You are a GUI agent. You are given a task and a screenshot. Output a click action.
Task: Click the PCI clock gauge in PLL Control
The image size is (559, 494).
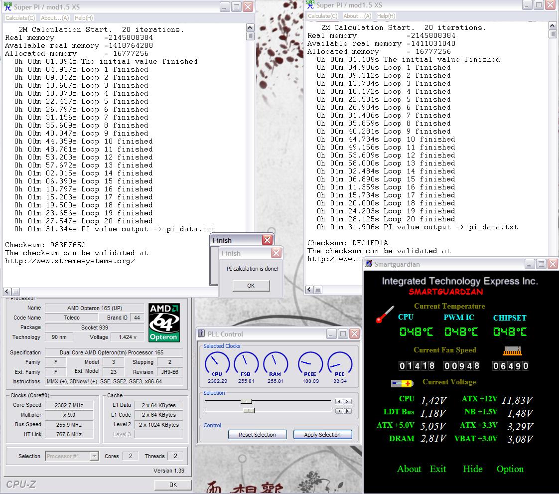(x=340, y=364)
